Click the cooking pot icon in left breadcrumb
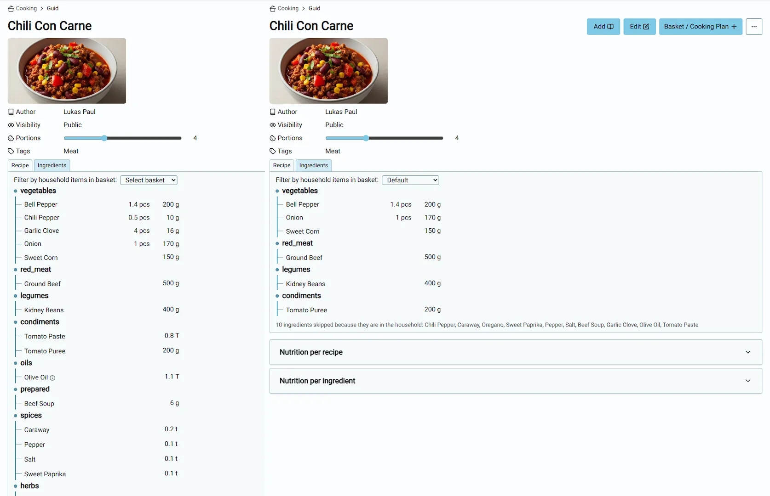Image resolution: width=770 pixels, height=496 pixels. click(11, 9)
